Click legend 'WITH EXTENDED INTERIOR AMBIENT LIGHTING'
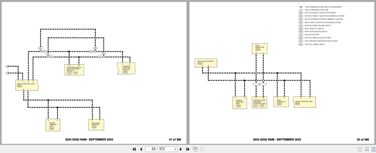 [324, 19]
